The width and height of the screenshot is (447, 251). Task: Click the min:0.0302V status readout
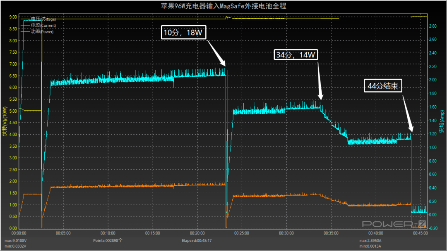tap(15, 246)
